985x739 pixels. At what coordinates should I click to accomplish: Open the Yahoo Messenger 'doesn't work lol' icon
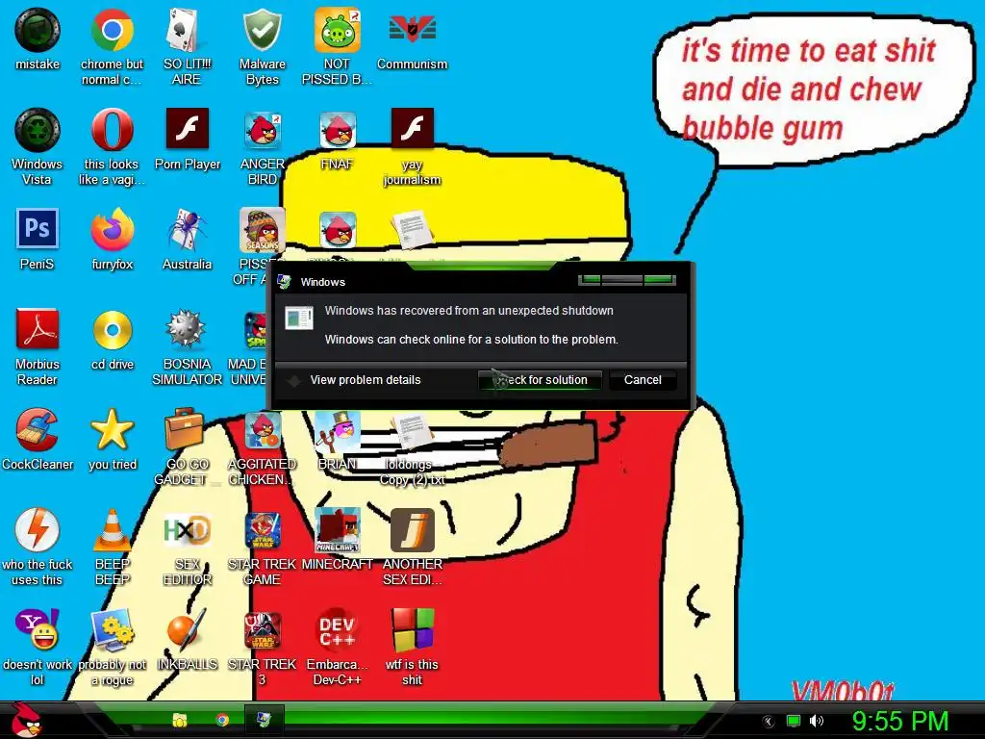point(38,629)
